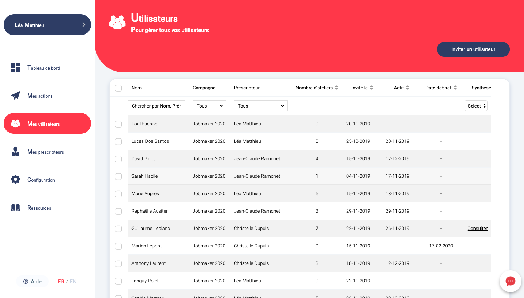Image resolution: width=524 pixels, height=298 pixels.
Task: Click the Ressources open book icon
Action: (x=15, y=208)
